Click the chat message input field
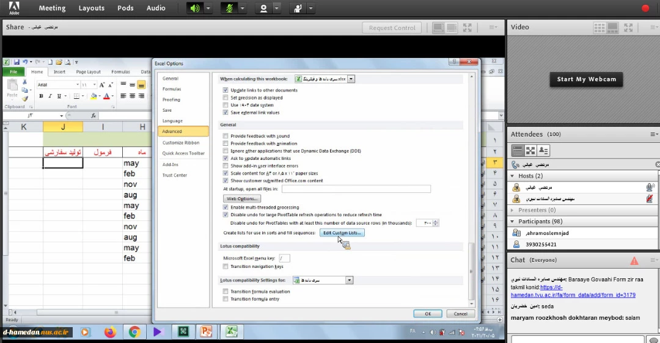 click(x=577, y=339)
